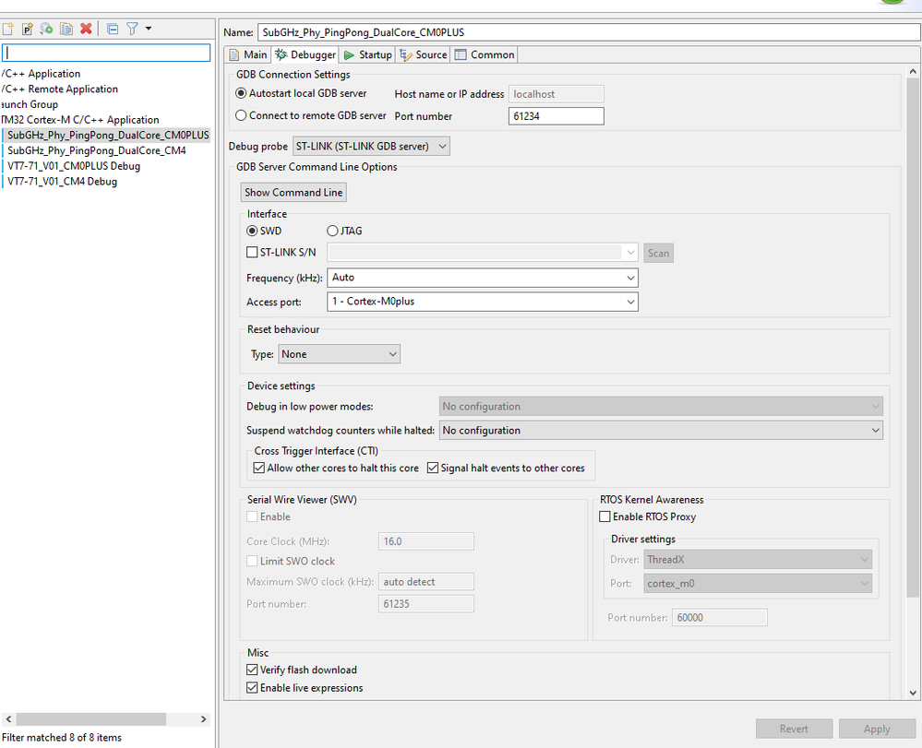Viewport: 922px width, 748px height.
Task: Select STM32 Cortex-M C/C++ Application type
Action: [80, 120]
